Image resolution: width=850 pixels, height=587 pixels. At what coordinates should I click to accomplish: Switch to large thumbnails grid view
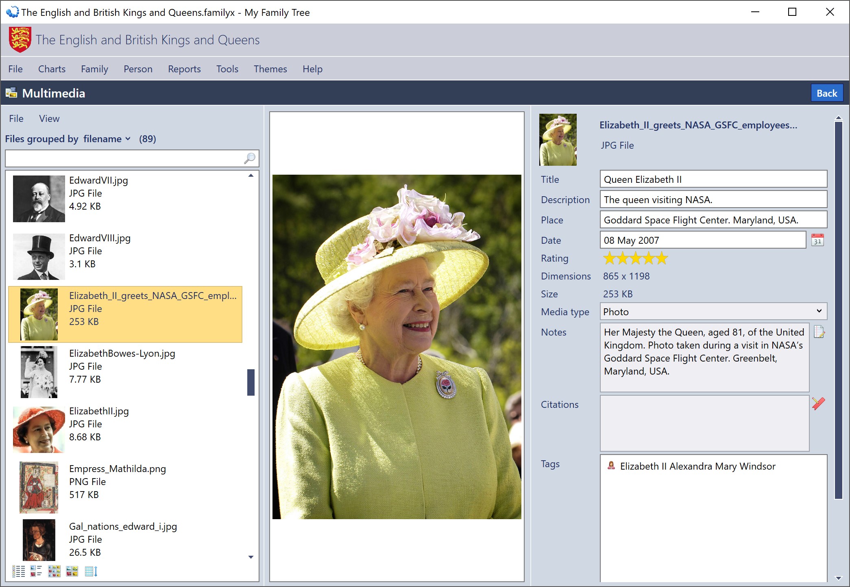pyautogui.click(x=72, y=571)
